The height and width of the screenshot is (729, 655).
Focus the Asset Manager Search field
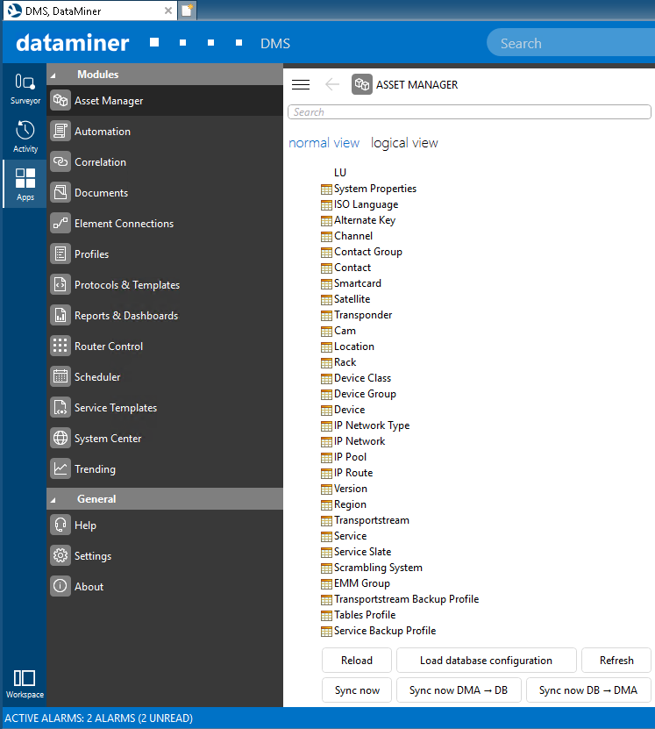469,112
